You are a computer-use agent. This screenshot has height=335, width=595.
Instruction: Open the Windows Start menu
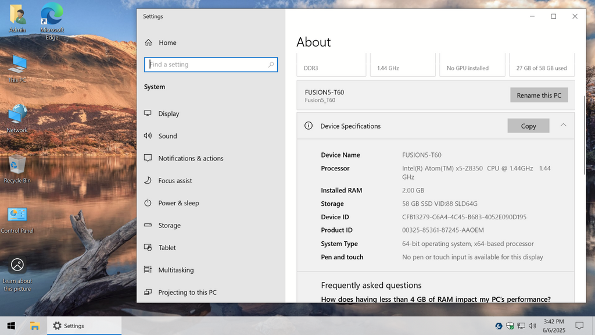pyautogui.click(x=11, y=326)
